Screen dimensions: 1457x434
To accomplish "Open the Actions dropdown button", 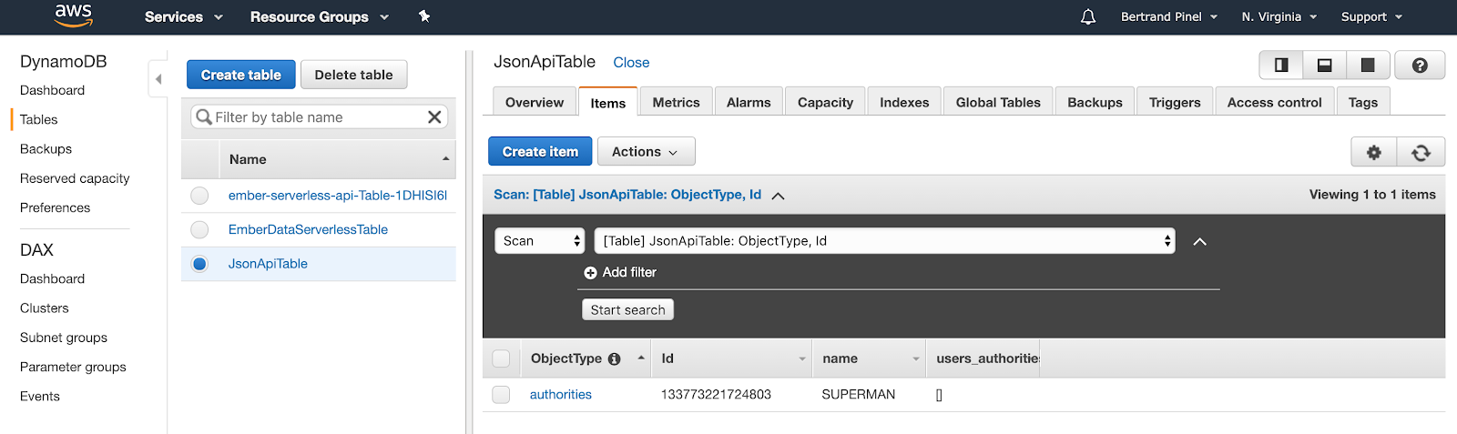I will click(x=646, y=152).
